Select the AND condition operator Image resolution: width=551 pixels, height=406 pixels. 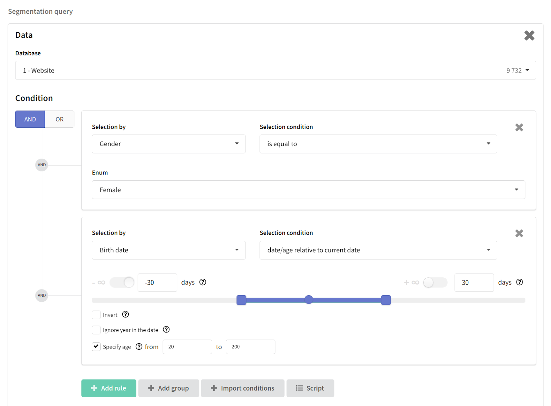(x=30, y=119)
